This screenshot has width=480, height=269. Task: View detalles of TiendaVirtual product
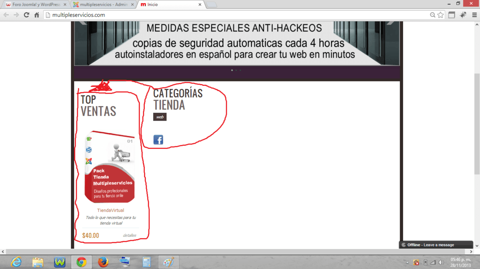[x=130, y=235]
